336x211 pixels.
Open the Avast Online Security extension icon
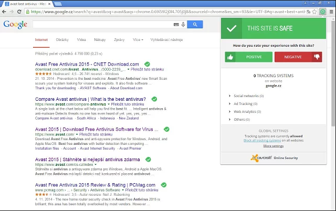322,12
